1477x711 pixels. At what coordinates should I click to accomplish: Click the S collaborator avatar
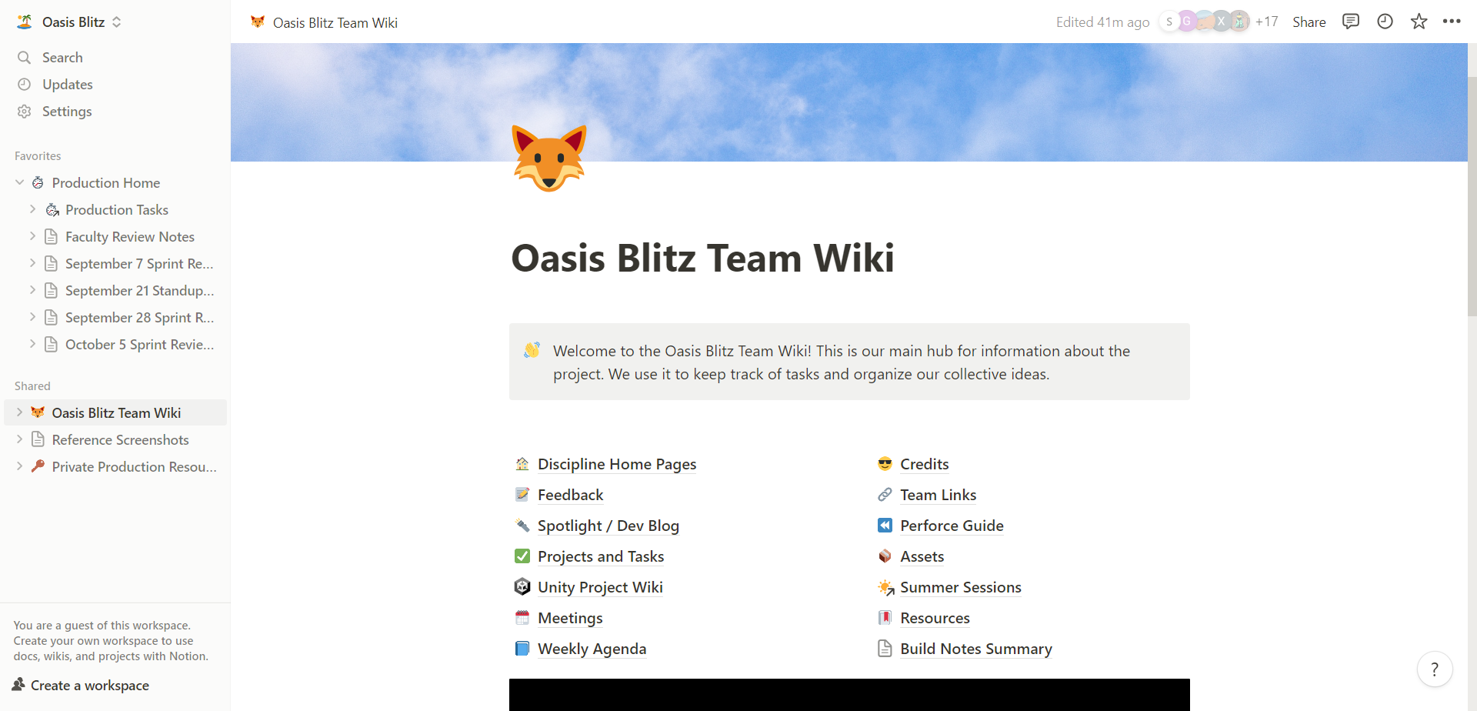pos(1169,22)
